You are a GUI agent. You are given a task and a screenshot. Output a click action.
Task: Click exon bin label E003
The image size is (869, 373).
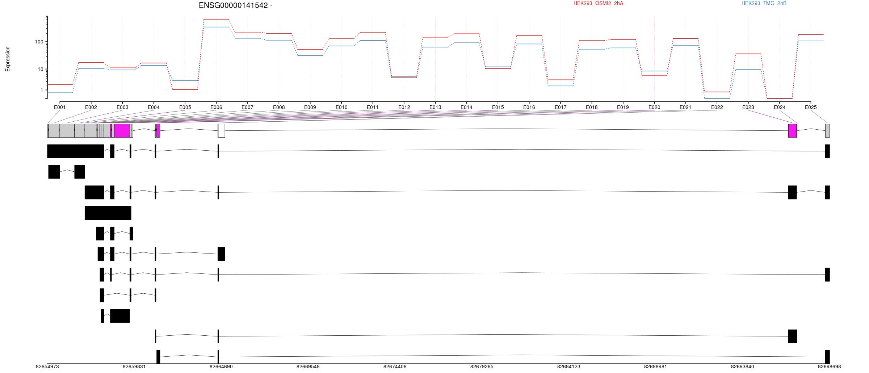point(122,107)
